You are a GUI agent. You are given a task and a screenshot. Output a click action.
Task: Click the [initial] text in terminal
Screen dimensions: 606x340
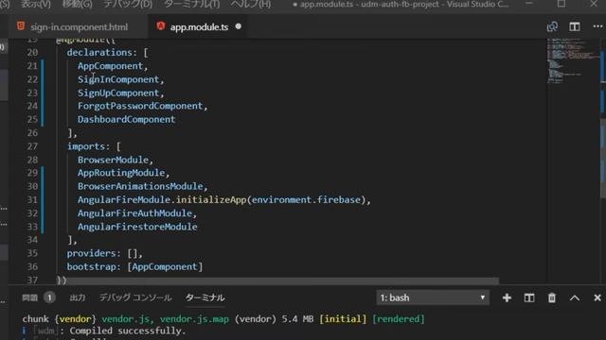click(x=343, y=319)
